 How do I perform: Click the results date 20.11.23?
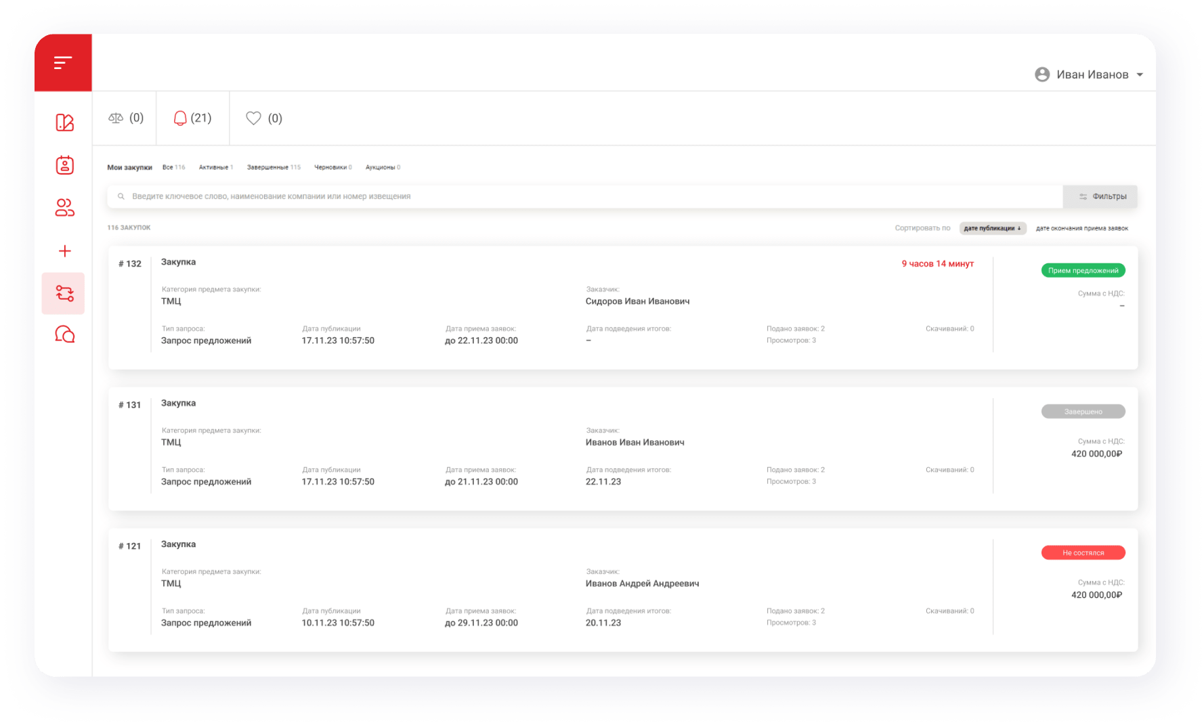click(x=603, y=623)
